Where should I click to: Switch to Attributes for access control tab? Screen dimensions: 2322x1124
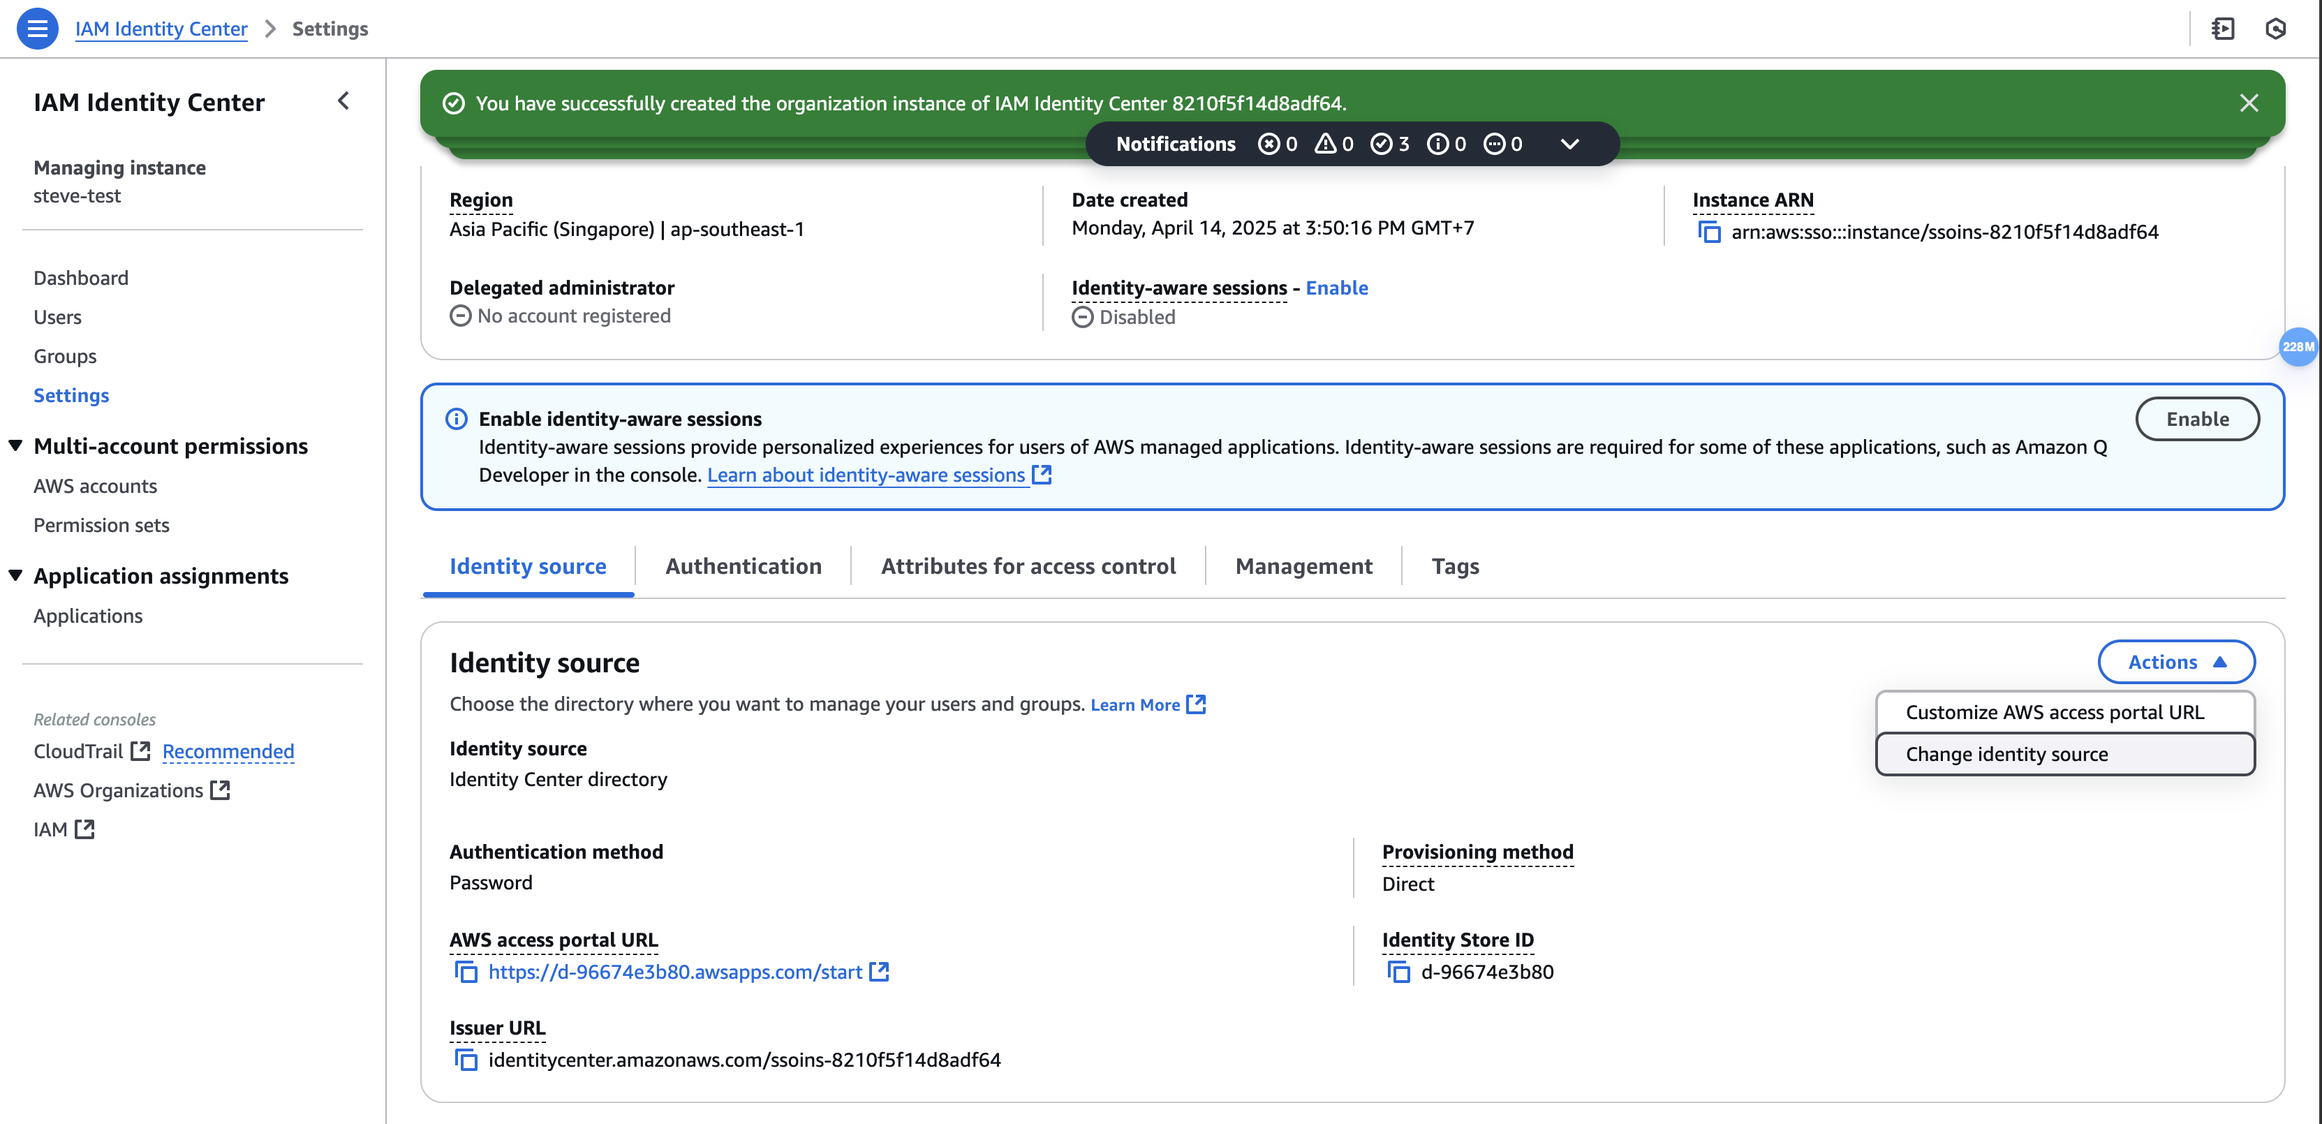coord(1028,566)
